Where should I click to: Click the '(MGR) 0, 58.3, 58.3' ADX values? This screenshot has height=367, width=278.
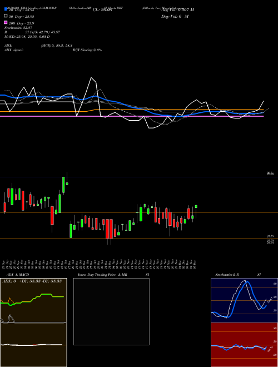coord(57,46)
